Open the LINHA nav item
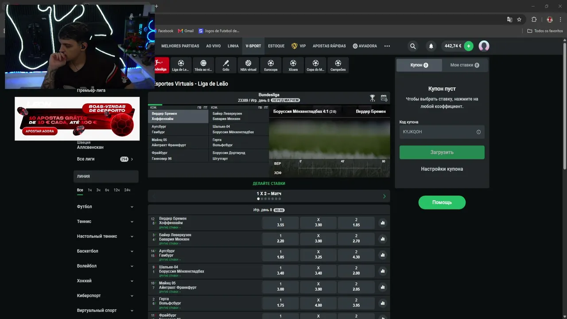567x319 pixels. [x=233, y=46]
